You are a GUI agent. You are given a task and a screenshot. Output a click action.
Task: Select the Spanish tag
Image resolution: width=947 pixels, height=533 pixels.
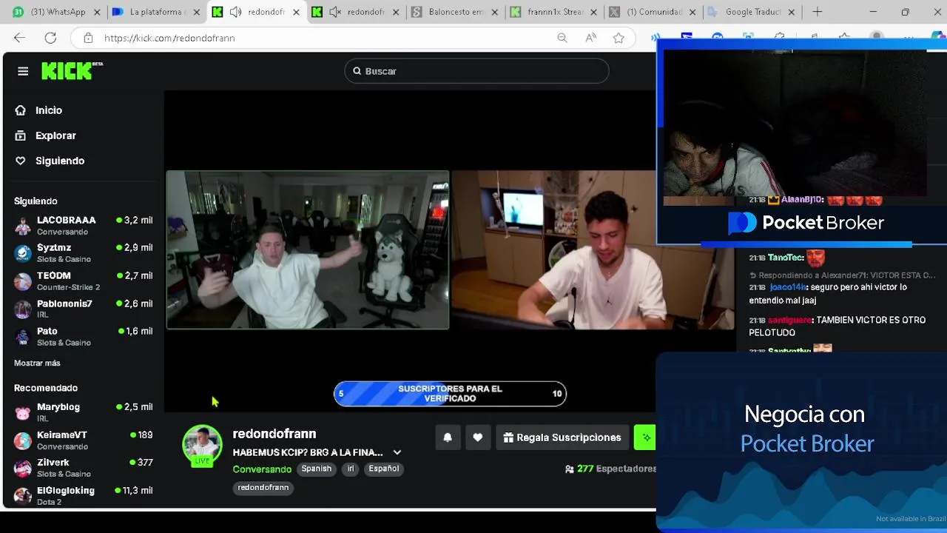(316, 469)
